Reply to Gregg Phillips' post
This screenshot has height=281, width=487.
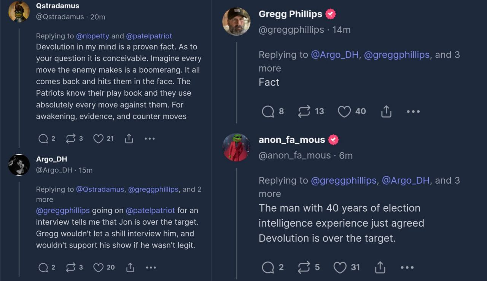click(268, 111)
